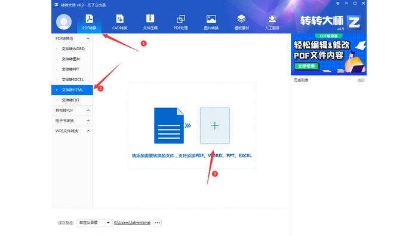Click the 立即使用 button in the ad
The width and height of the screenshot is (418, 236).
point(306,66)
